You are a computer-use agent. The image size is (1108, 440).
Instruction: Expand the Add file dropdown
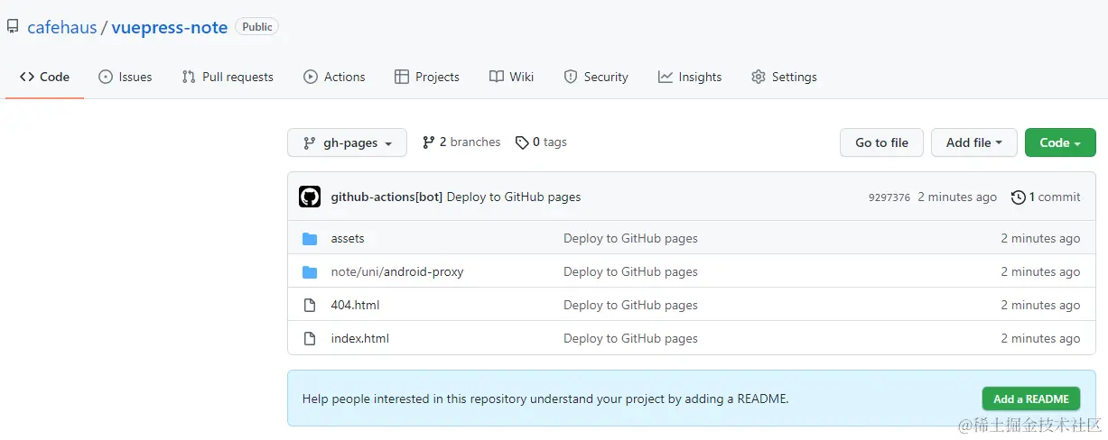click(974, 142)
